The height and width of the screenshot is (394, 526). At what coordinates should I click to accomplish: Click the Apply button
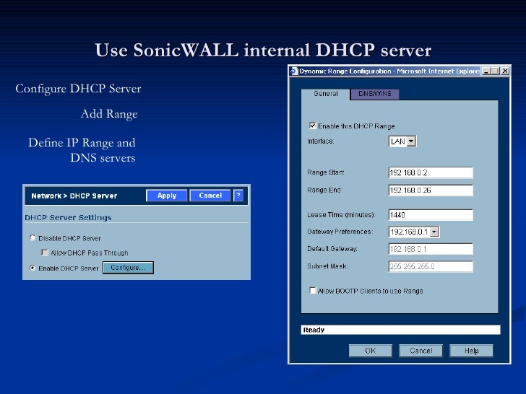pyautogui.click(x=167, y=196)
